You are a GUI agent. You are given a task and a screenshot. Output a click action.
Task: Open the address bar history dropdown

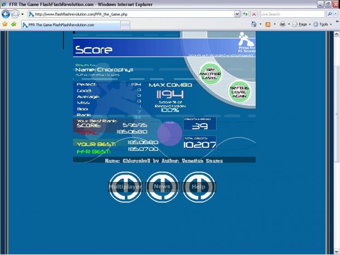tap(237, 14)
